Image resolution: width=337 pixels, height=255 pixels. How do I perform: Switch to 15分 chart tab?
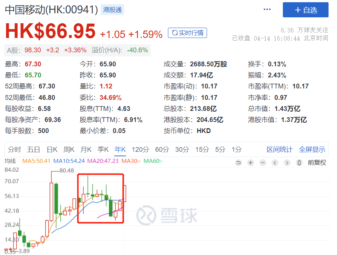(202, 150)
